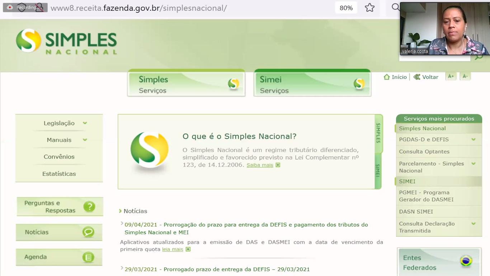Screen dimensions: 490x276
Task: Open the Estatísticas menu item
Action: coord(59,174)
